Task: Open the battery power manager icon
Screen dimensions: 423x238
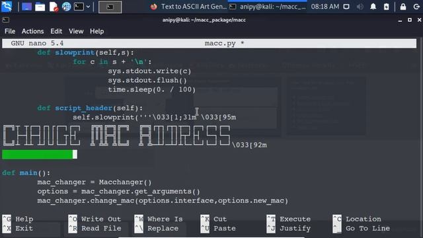Action: [386, 7]
